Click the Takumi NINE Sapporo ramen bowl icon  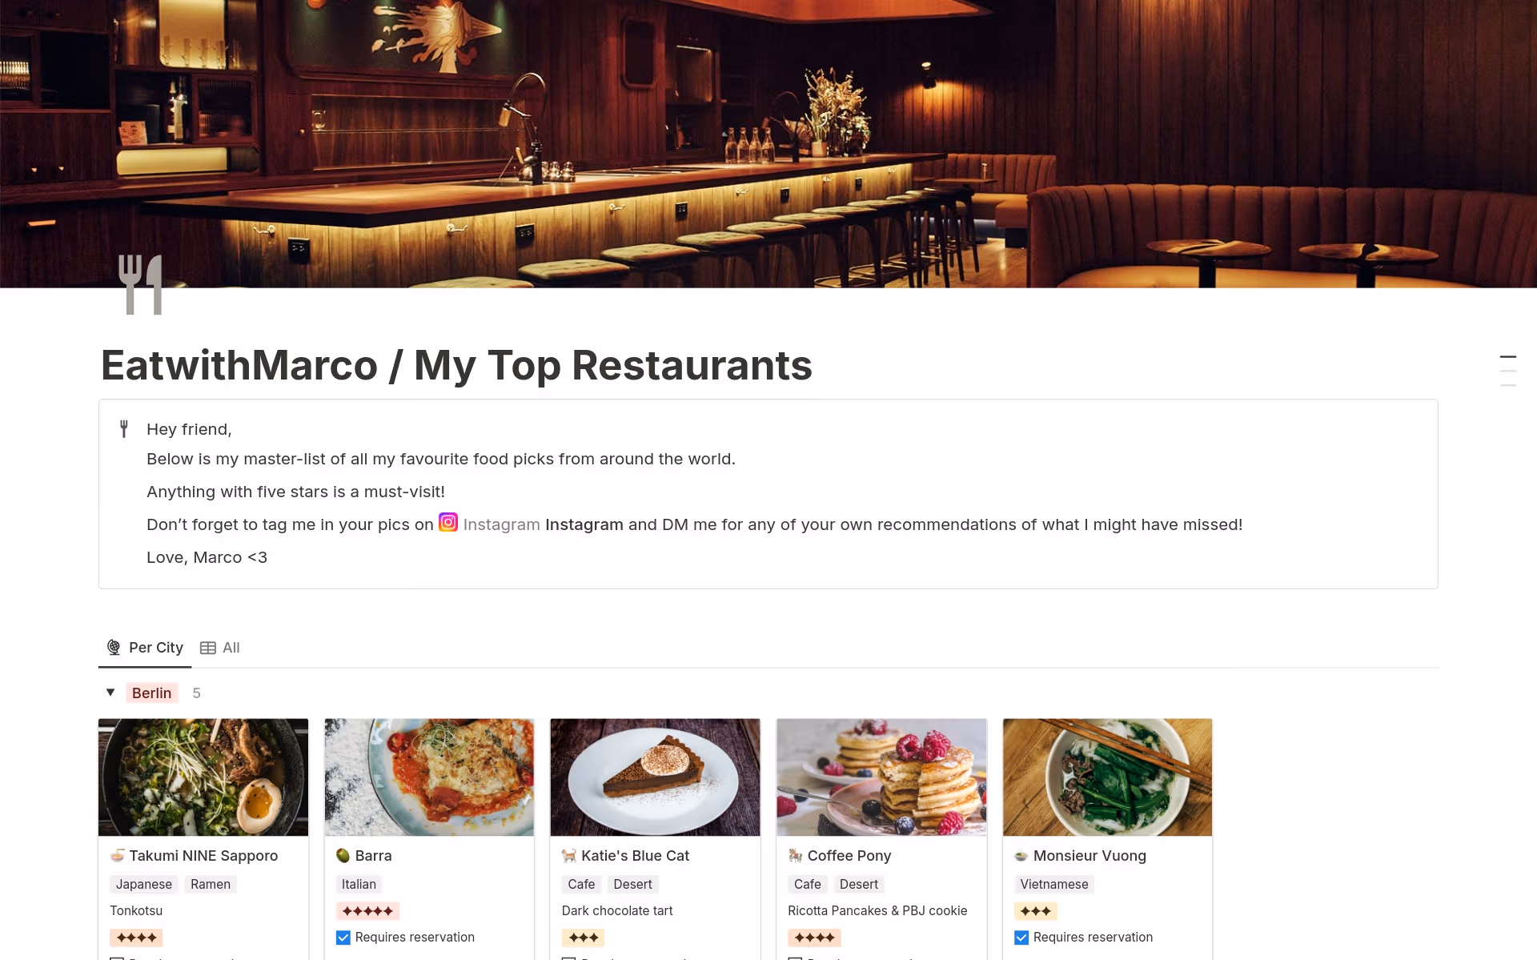tap(118, 856)
